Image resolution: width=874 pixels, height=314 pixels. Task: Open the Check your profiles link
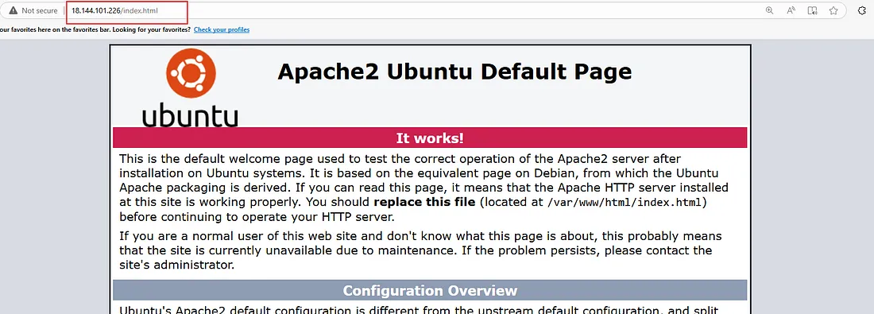click(x=222, y=29)
